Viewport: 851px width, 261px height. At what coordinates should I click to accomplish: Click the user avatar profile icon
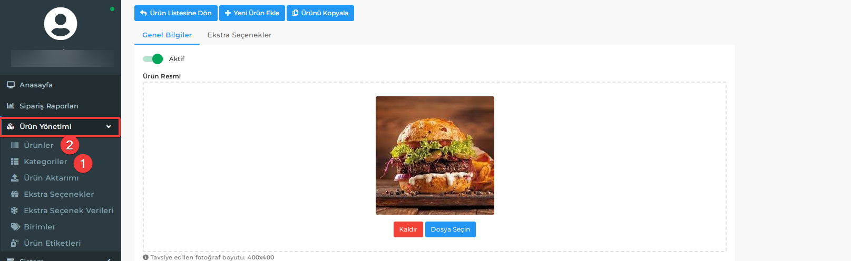[x=61, y=24]
